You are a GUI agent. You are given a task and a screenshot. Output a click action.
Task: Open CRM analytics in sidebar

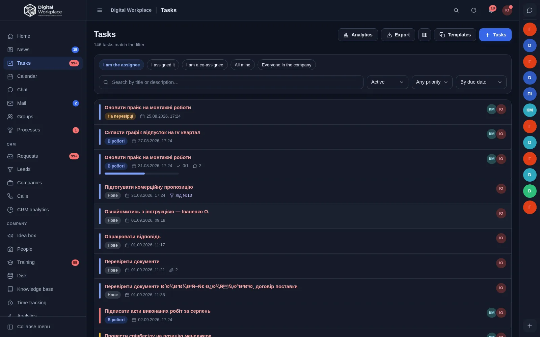43,210
